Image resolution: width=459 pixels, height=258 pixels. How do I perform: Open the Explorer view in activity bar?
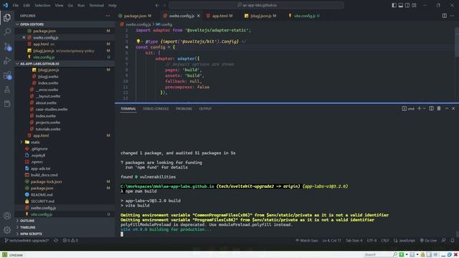[x=7, y=17]
